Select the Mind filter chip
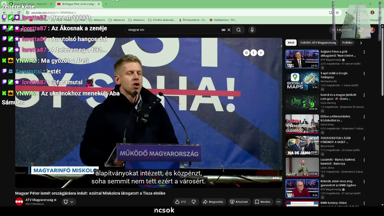Viewport: 384px width, 216px height. tap(291, 43)
